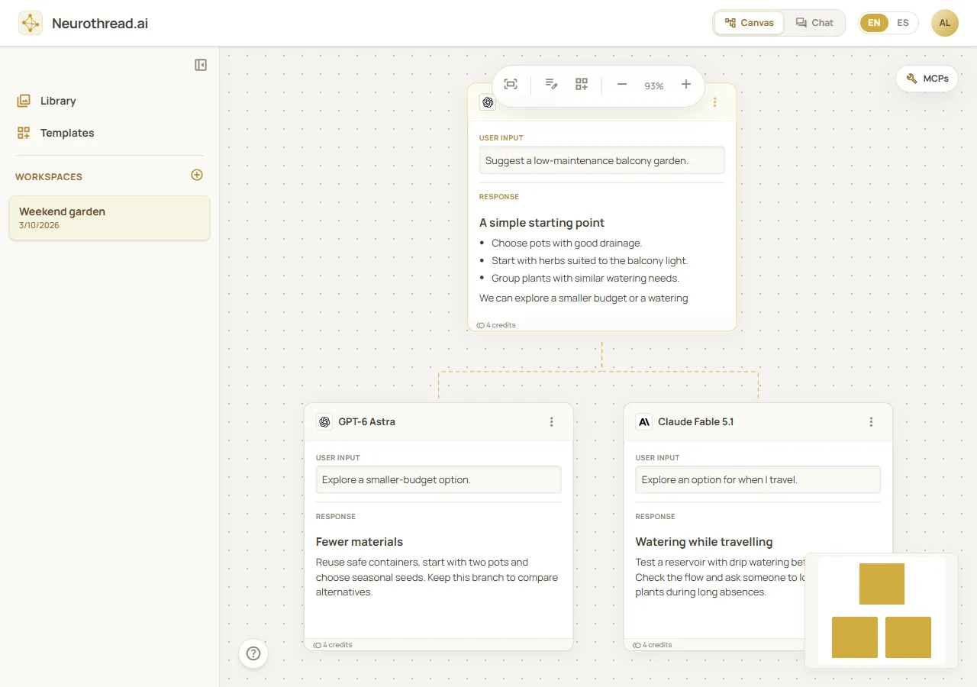Click the Claude Fable 5.1 node title
Image resolution: width=977 pixels, height=687 pixels.
(x=696, y=422)
